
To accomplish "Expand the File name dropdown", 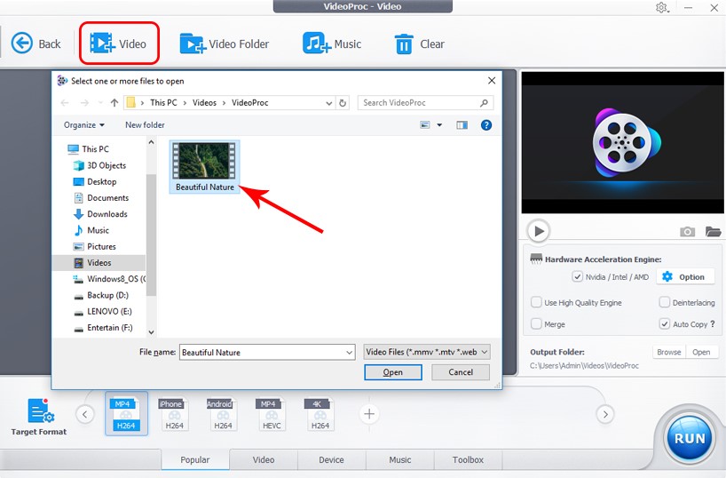I will 349,353.
